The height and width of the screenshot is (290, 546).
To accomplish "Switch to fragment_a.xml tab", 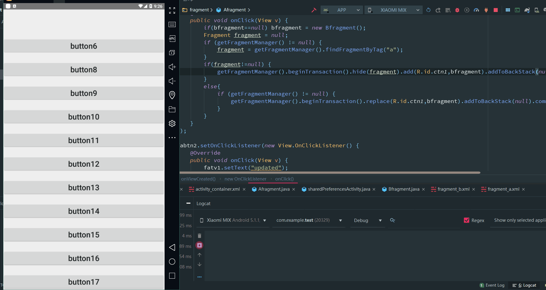I will click(503, 189).
